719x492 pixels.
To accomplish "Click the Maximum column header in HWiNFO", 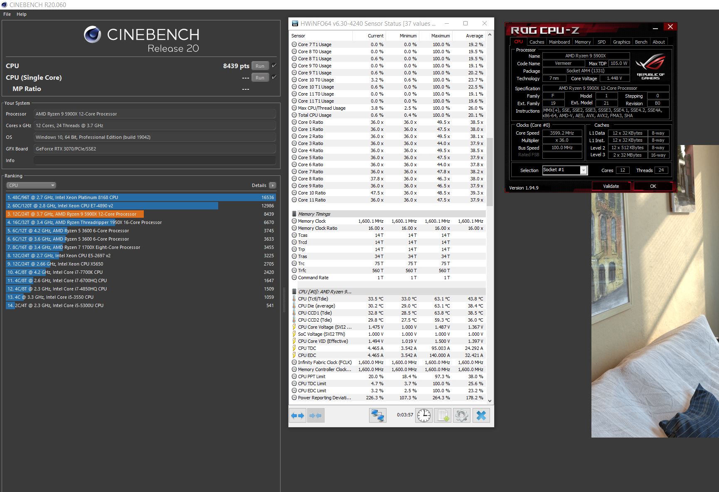I will click(436, 36).
